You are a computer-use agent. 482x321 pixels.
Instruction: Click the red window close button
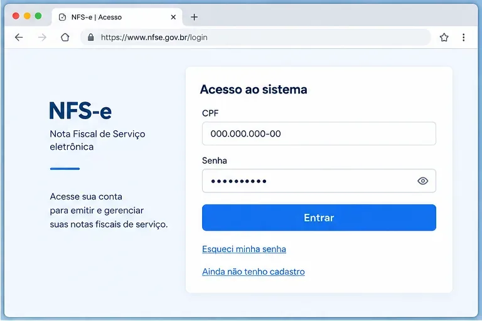click(x=16, y=16)
